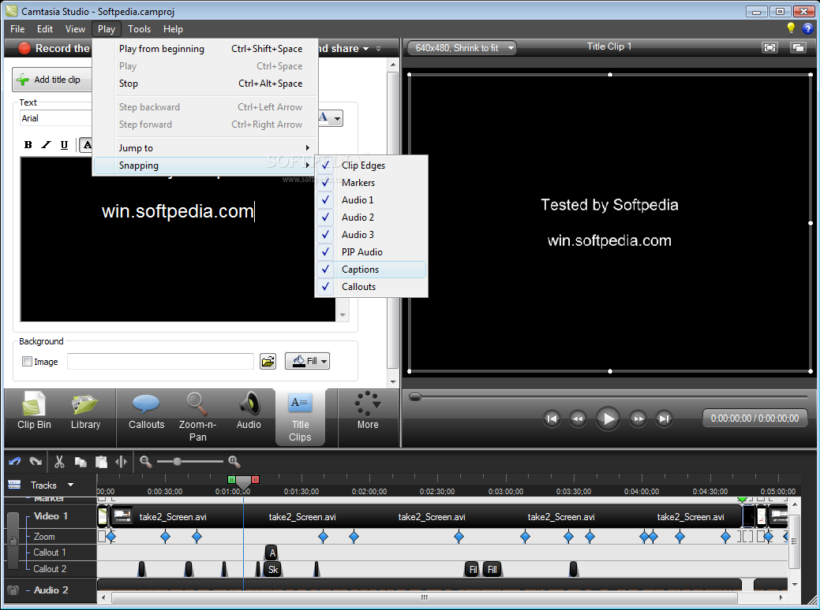Image resolution: width=820 pixels, height=610 pixels.
Task: Choose Stop in Play menu
Action: (205, 84)
